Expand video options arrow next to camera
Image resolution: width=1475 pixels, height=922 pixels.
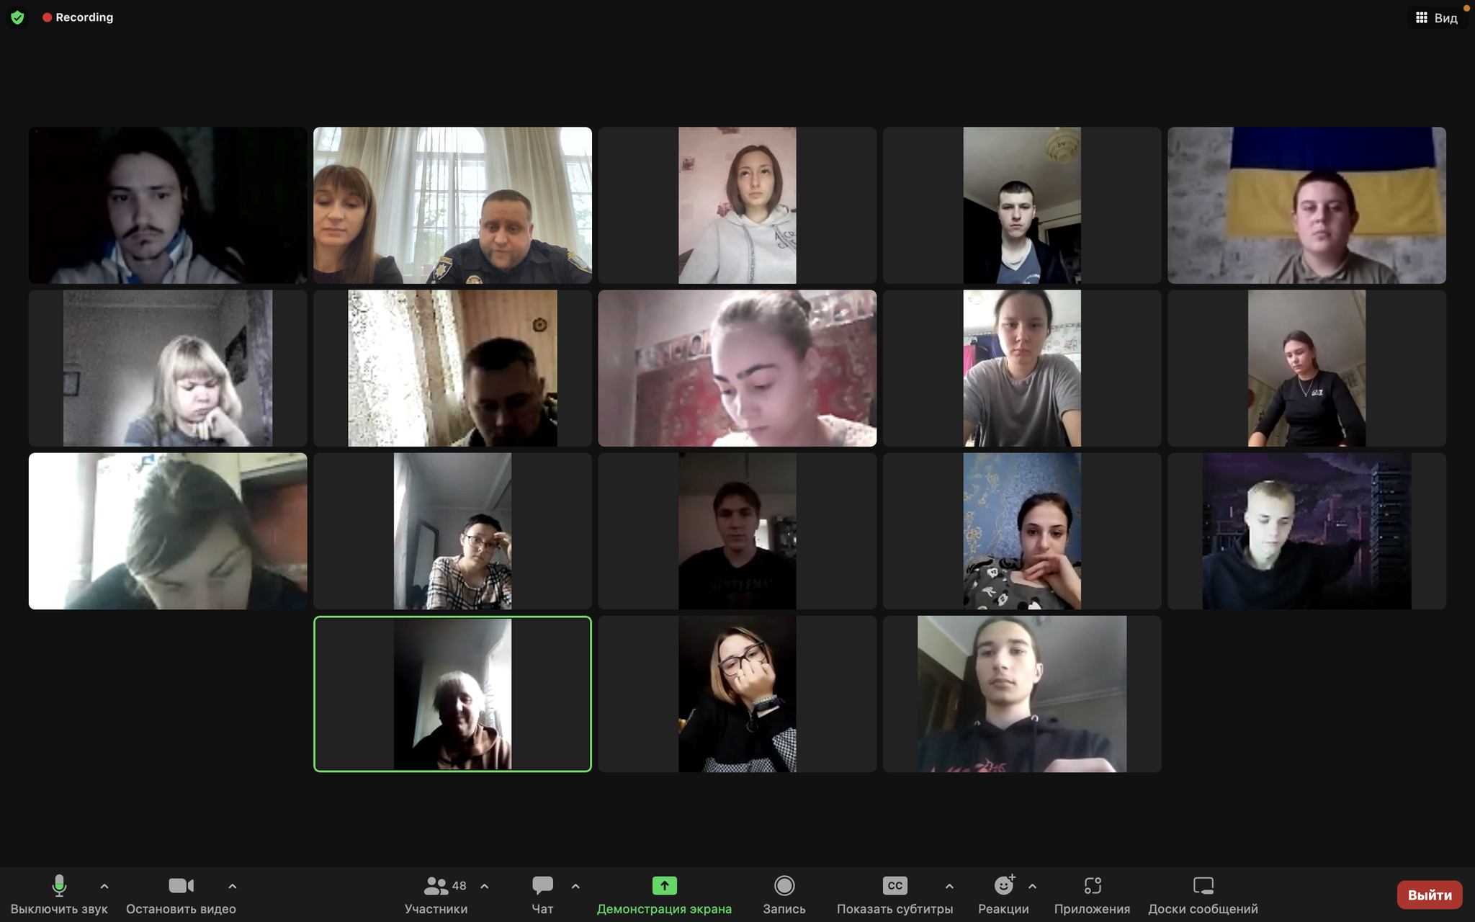pyautogui.click(x=232, y=886)
